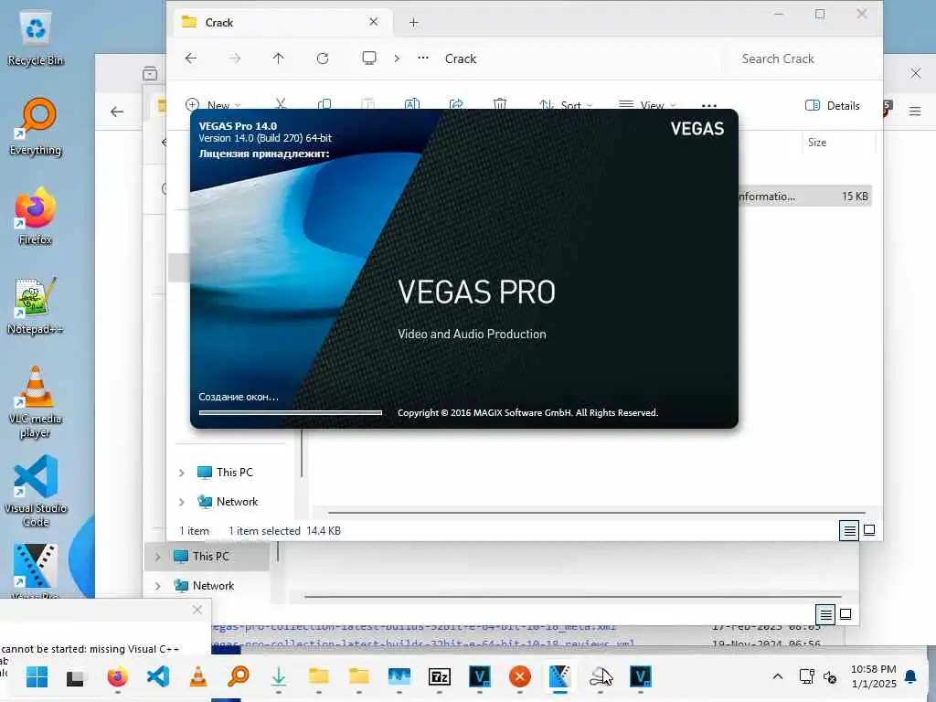This screenshot has height=702, width=936.
Task: Close the Crack tab
Action: pos(374,22)
